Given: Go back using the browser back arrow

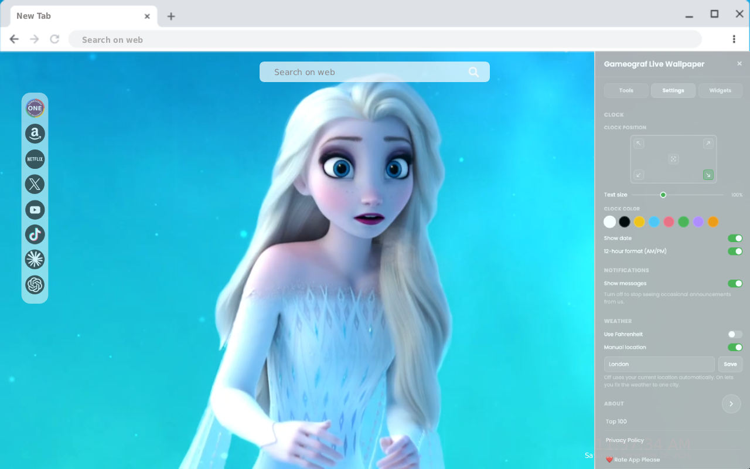Looking at the screenshot, I should click(x=14, y=39).
